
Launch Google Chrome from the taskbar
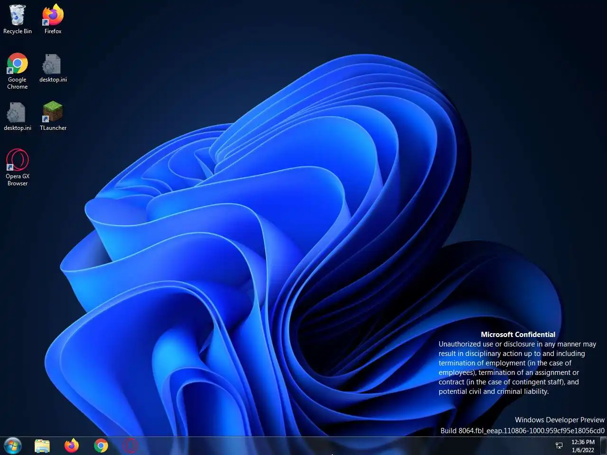point(101,446)
